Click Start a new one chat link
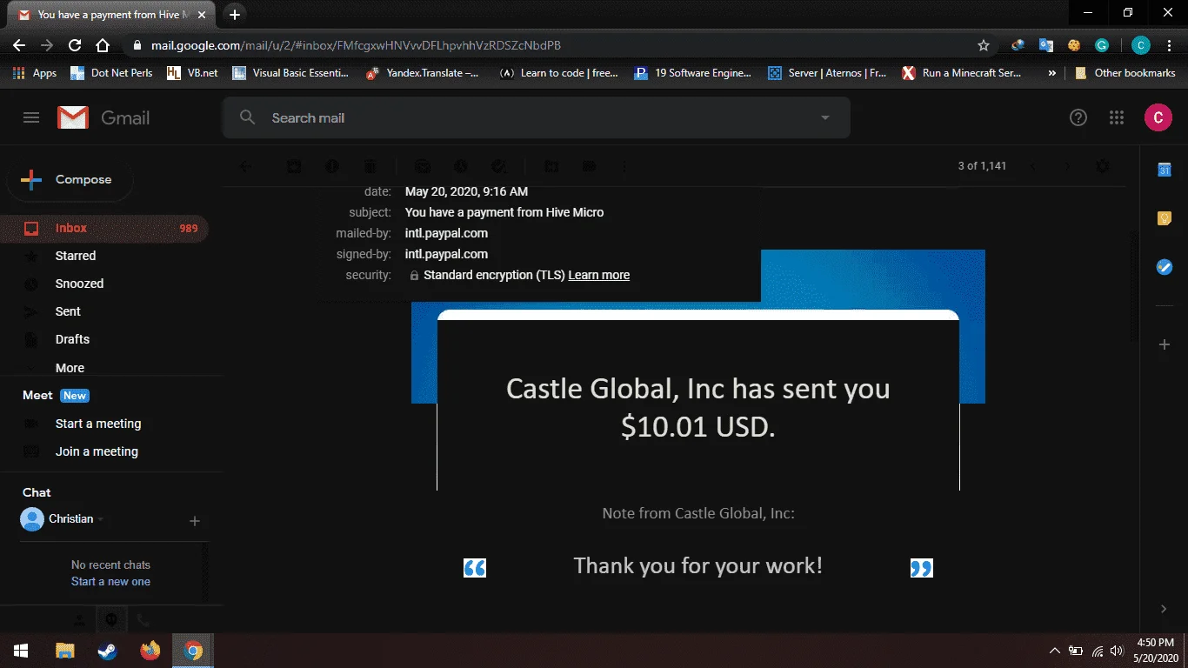The height and width of the screenshot is (668, 1188). click(x=110, y=581)
